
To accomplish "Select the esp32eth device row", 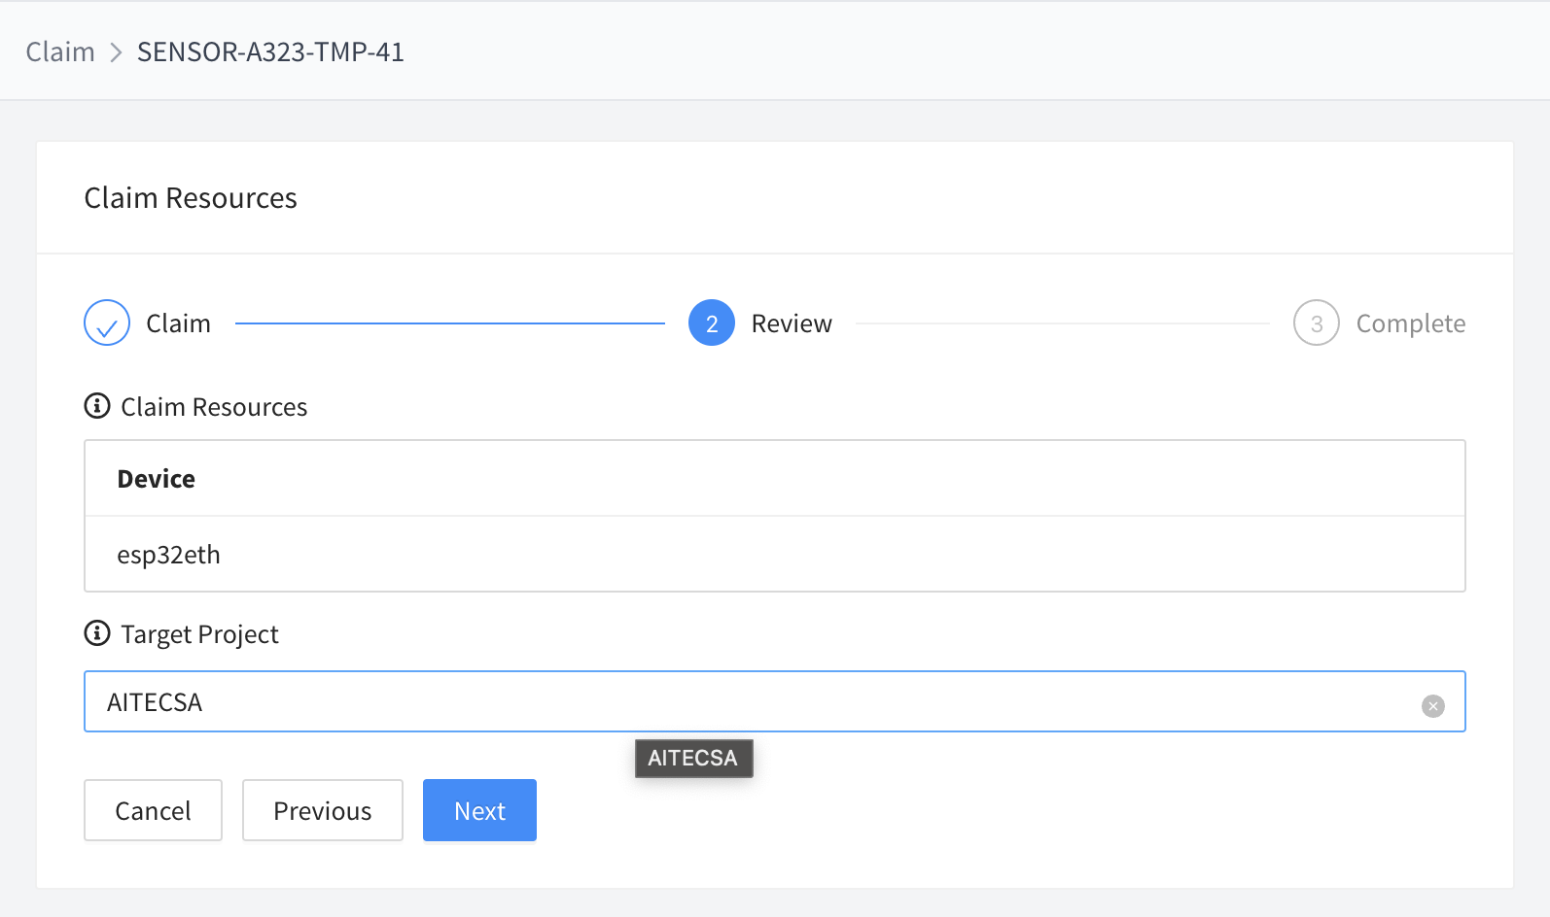I will click(x=775, y=555).
